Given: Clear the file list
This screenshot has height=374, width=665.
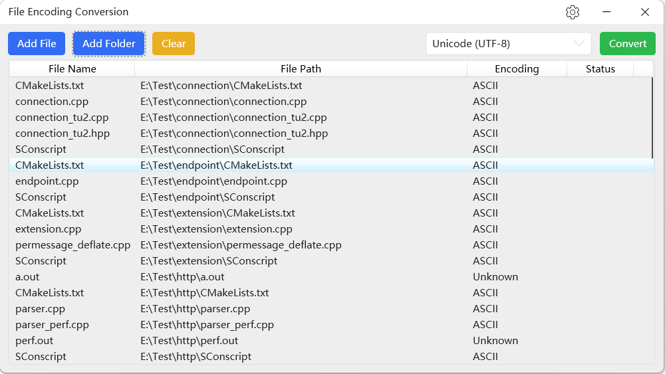Looking at the screenshot, I should [x=174, y=44].
